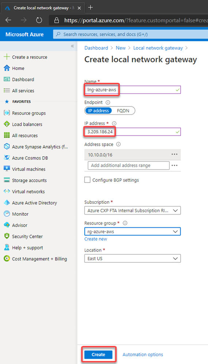Select the IP address endpoint option

tap(99, 111)
